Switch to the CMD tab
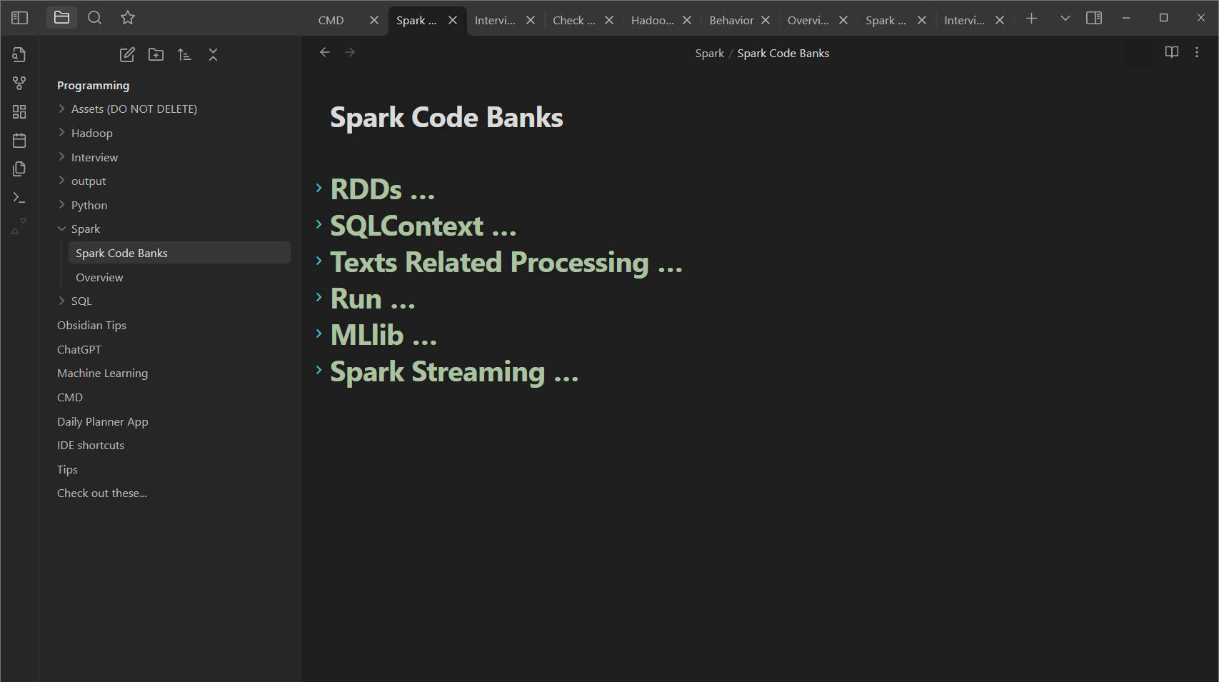This screenshot has height=682, width=1219. [x=331, y=21]
